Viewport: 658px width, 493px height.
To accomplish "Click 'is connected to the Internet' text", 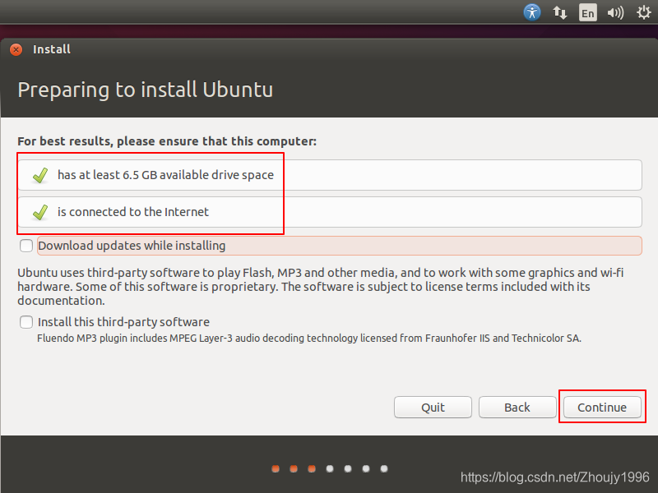I will pos(133,212).
